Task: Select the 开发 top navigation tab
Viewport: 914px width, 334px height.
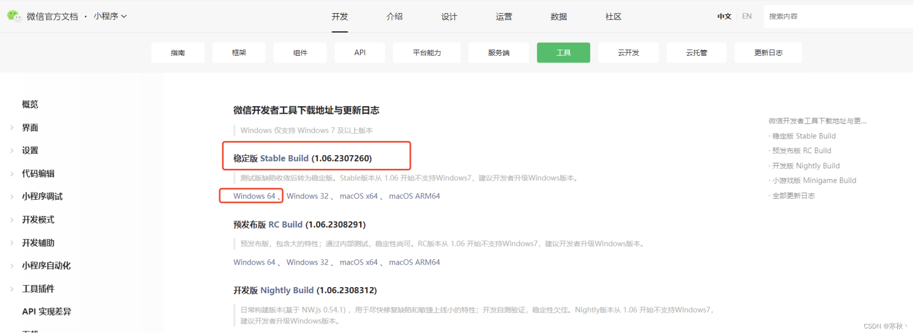Action: [x=340, y=17]
